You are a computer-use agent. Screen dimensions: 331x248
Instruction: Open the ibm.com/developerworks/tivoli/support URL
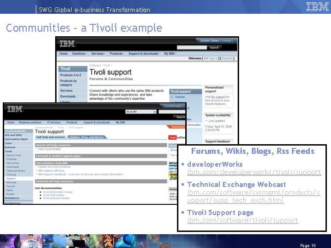click(x=254, y=172)
